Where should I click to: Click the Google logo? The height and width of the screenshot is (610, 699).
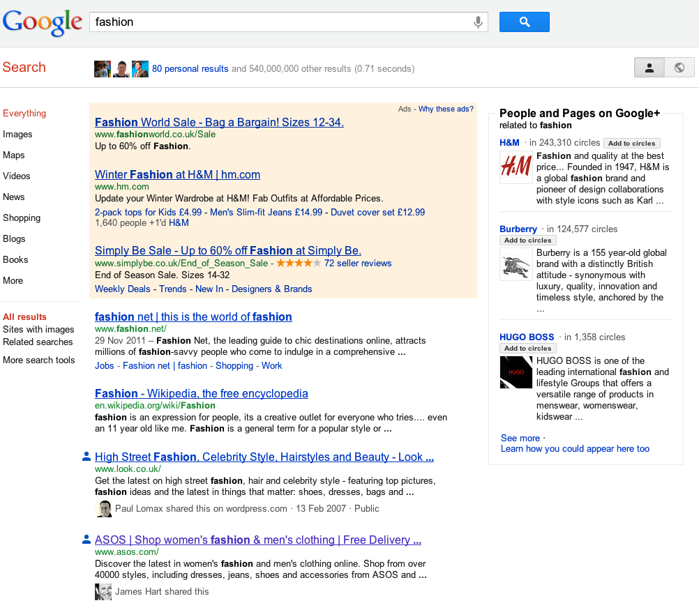point(43,22)
